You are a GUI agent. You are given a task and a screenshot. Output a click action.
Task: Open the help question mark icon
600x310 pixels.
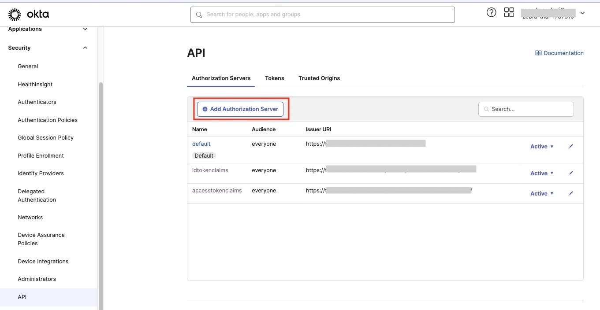point(491,12)
